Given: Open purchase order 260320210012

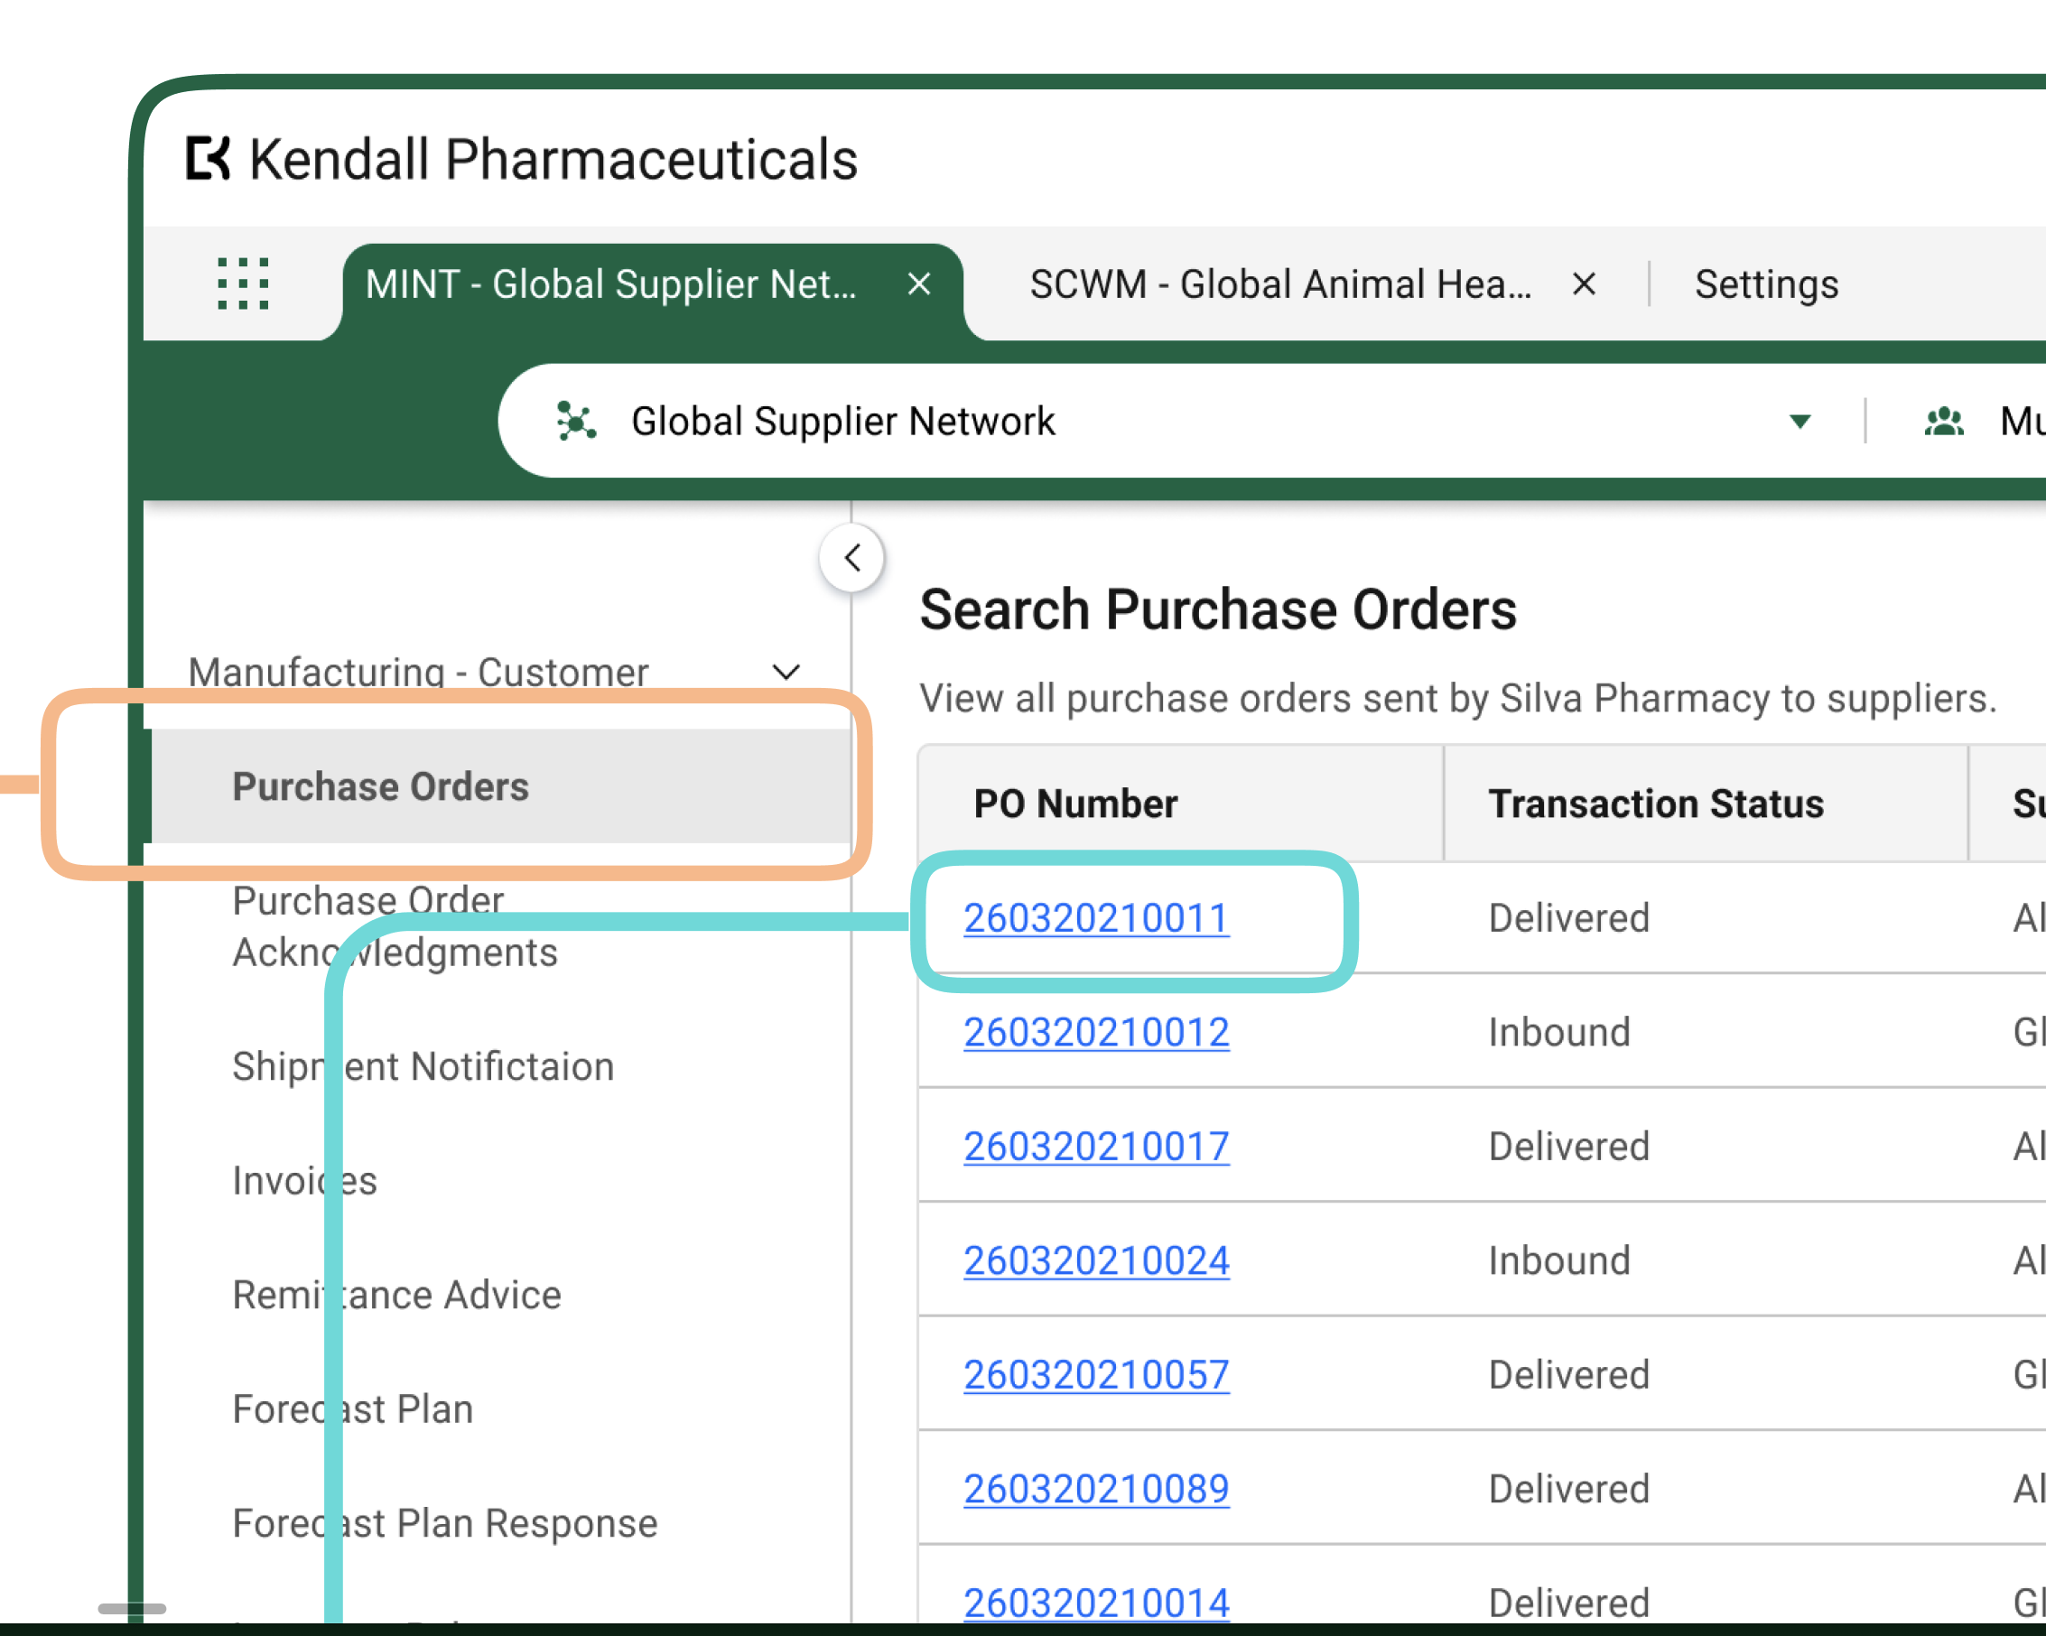Looking at the screenshot, I should (x=1096, y=1031).
